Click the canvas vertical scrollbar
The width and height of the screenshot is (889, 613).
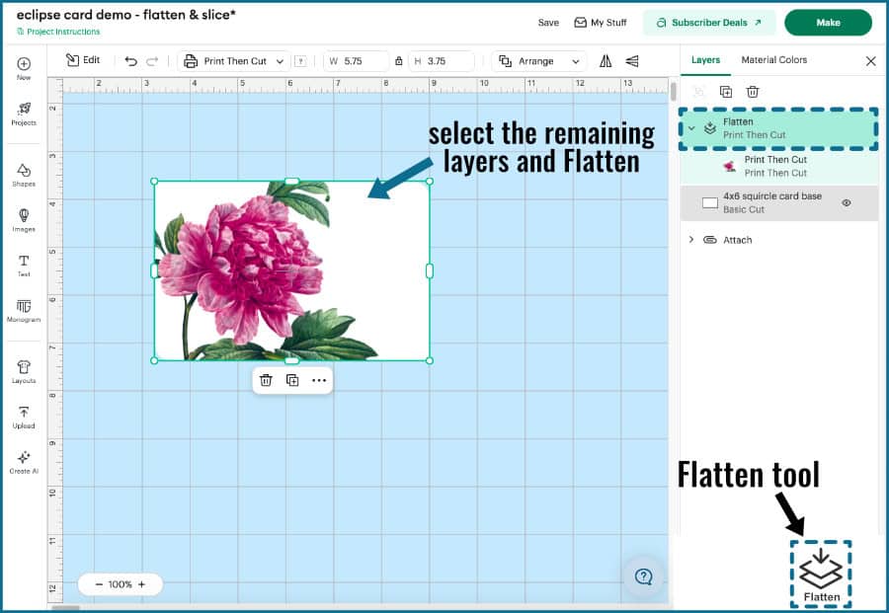coord(673,92)
